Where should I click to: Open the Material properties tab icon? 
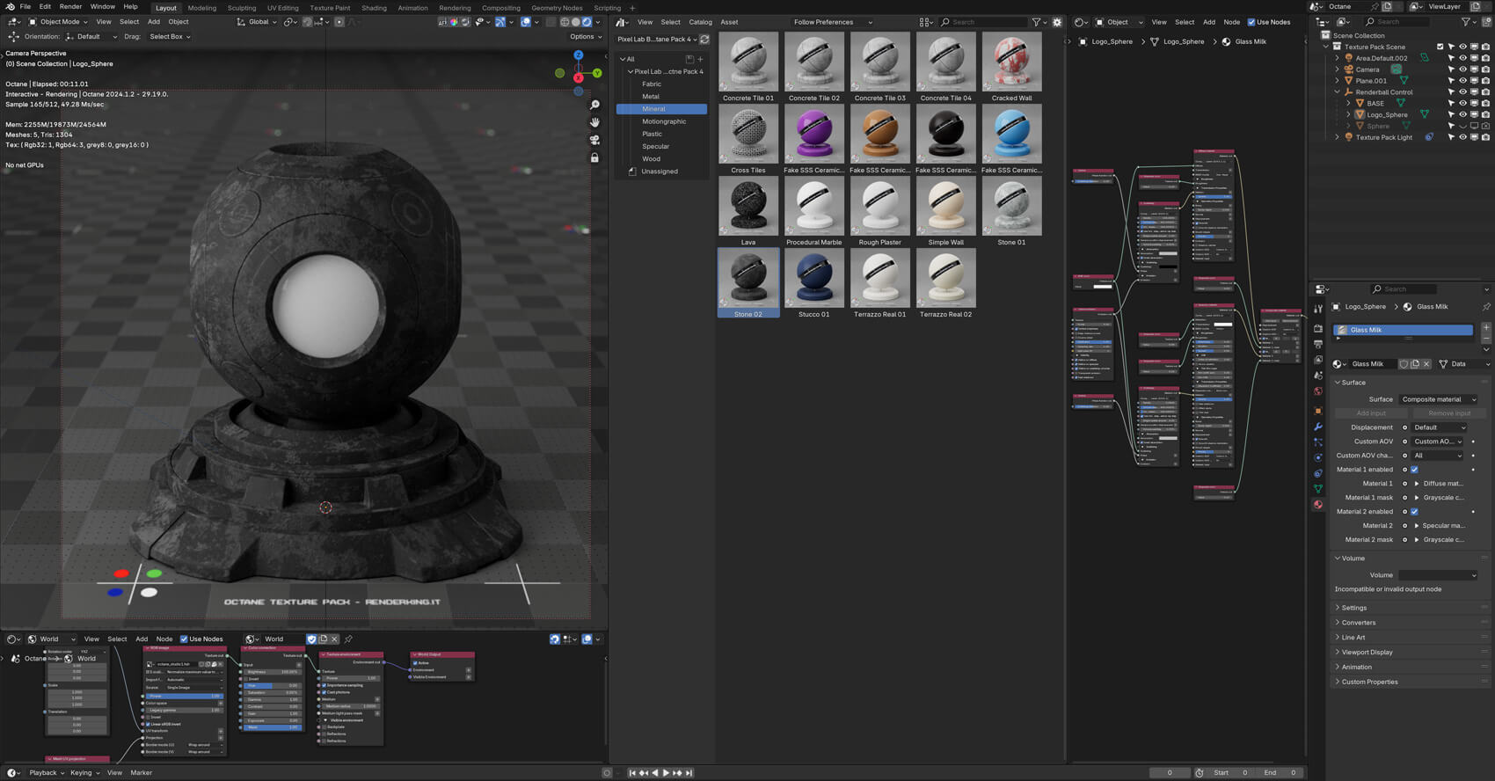pyautogui.click(x=1317, y=505)
